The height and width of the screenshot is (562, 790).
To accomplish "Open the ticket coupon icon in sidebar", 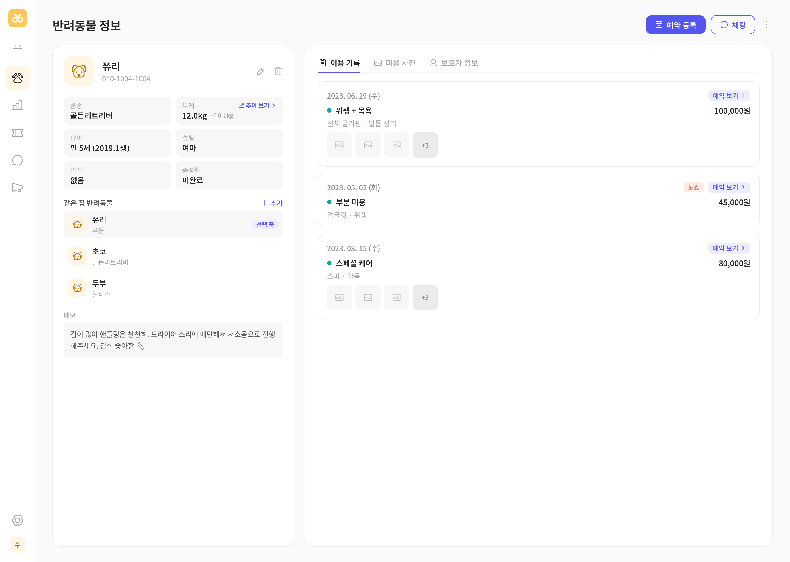I will [x=17, y=133].
